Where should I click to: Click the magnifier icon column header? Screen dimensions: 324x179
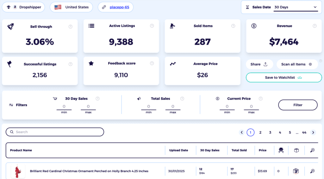click(x=312, y=150)
